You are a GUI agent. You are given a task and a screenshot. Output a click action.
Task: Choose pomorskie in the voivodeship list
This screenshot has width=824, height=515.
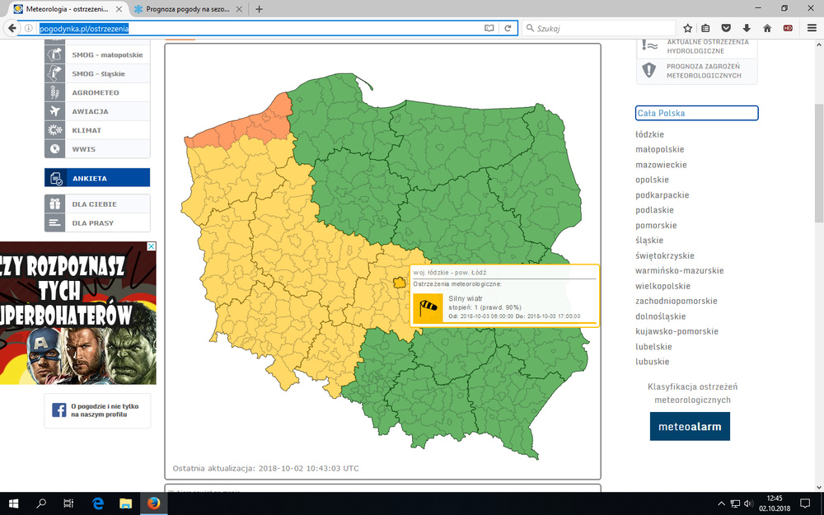pyautogui.click(x=656, y=226)
